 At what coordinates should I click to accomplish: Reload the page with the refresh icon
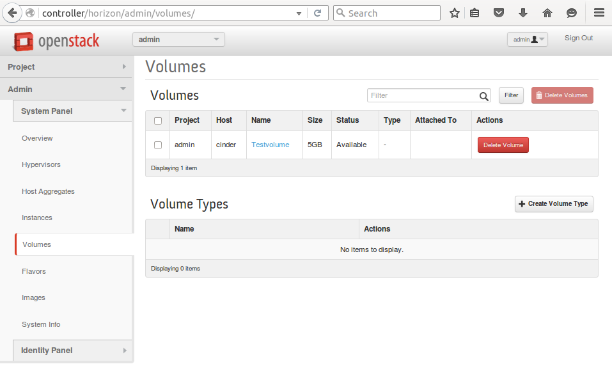317,13
